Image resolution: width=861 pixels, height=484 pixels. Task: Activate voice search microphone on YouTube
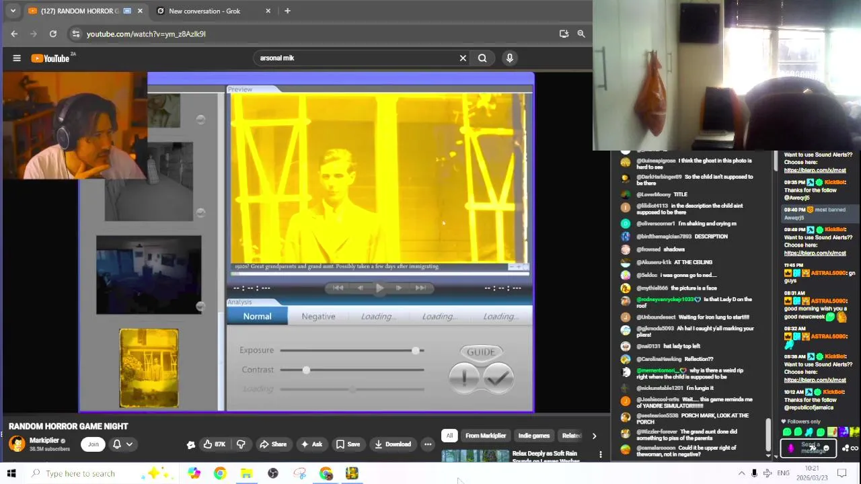(510, 58)
